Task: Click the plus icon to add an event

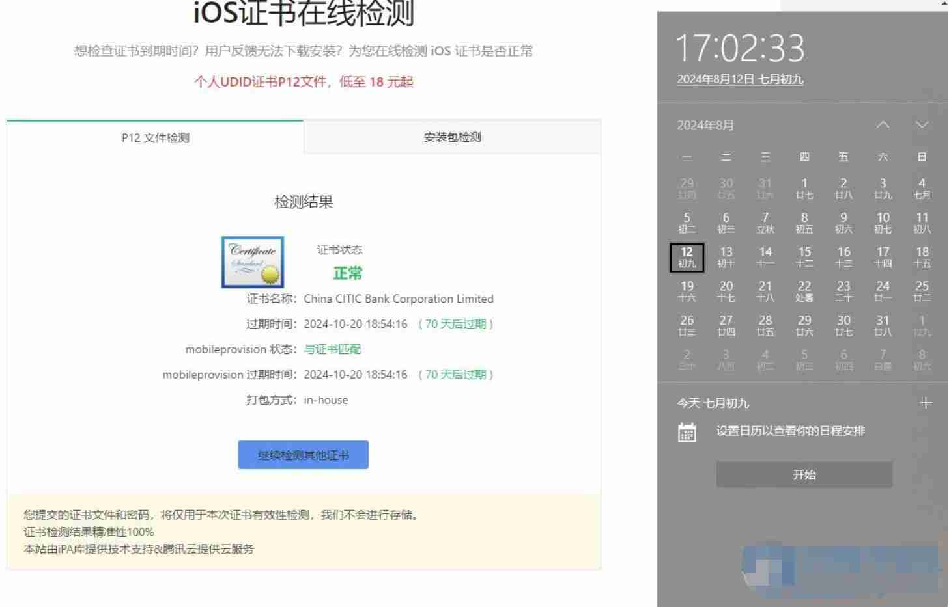Action: tap(926, 403)
